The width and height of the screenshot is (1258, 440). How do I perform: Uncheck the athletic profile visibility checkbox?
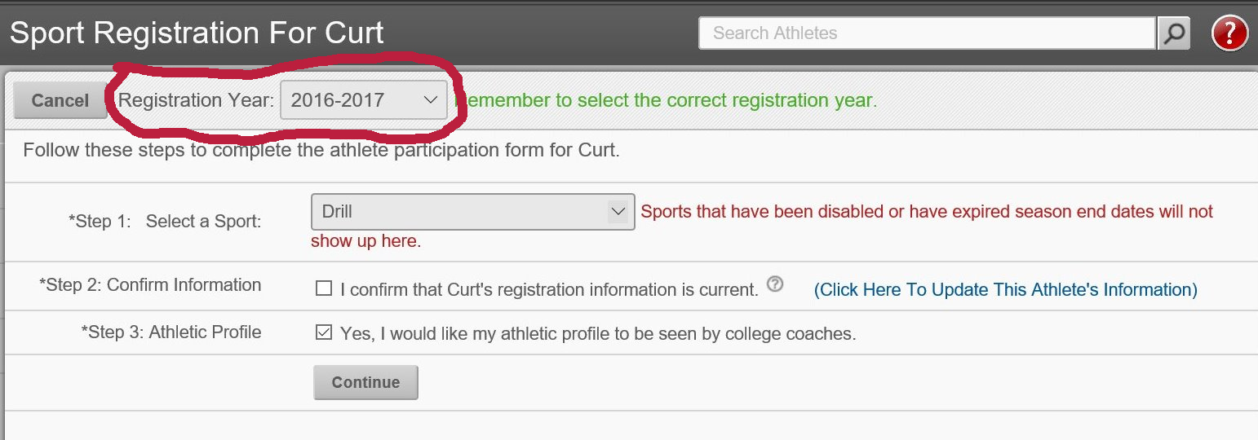(x=324, y=332)
